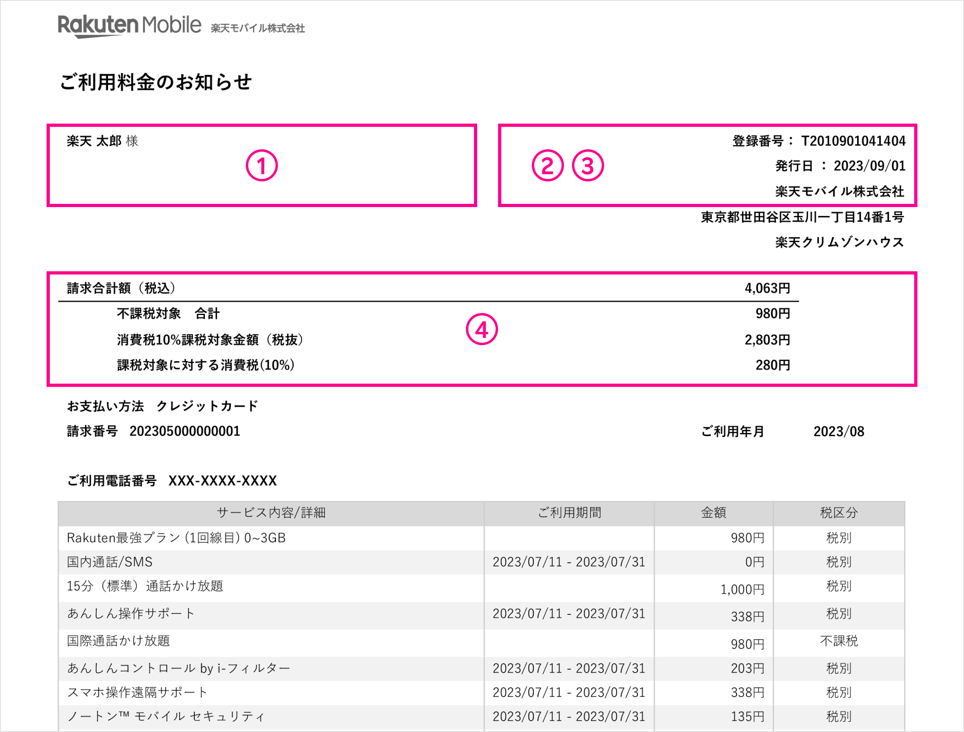This screenshot has width=964, height=732.
Task: Select あんしんコントロール by i-フィルター row
Action: click(481, 669)
